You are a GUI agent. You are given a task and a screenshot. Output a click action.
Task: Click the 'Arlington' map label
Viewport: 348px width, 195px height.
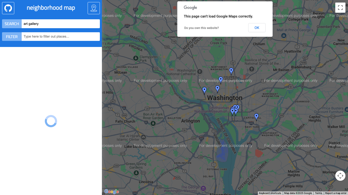[x=191, y=121]
